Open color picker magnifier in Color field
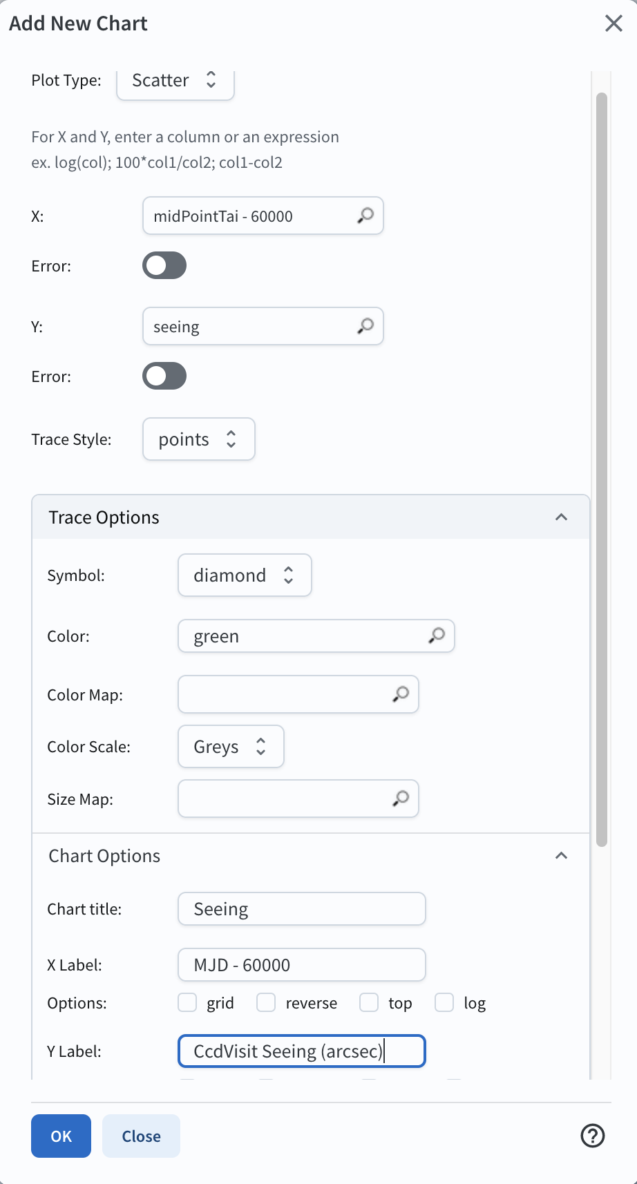Viewport: 637px width, 1184px height. [x=437, y=636]
